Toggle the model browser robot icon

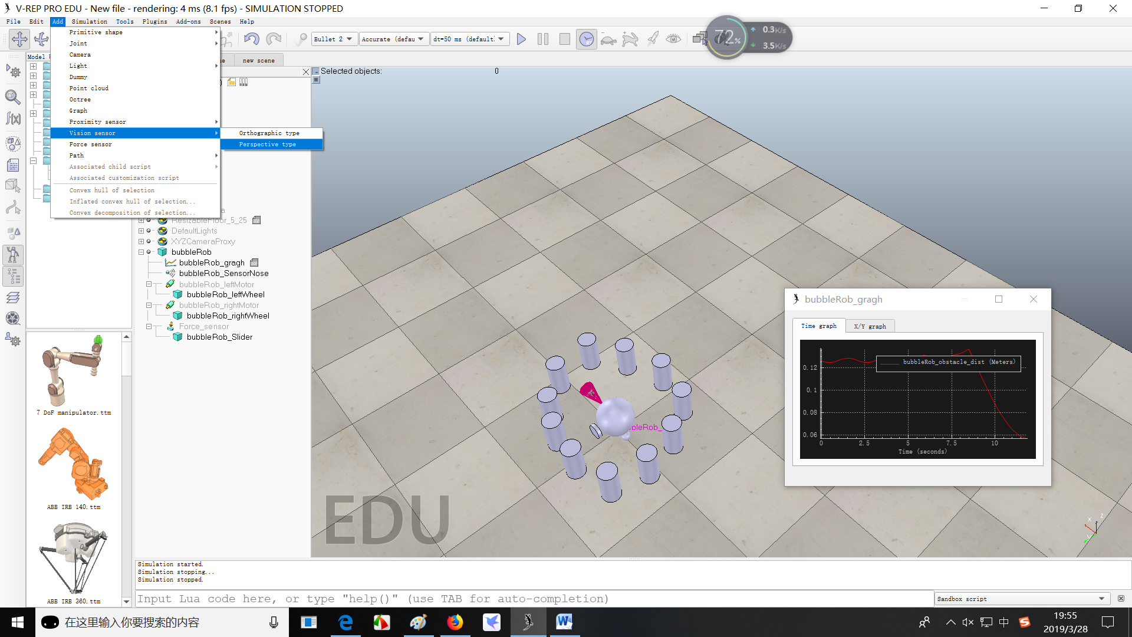(x=13, y=254)
